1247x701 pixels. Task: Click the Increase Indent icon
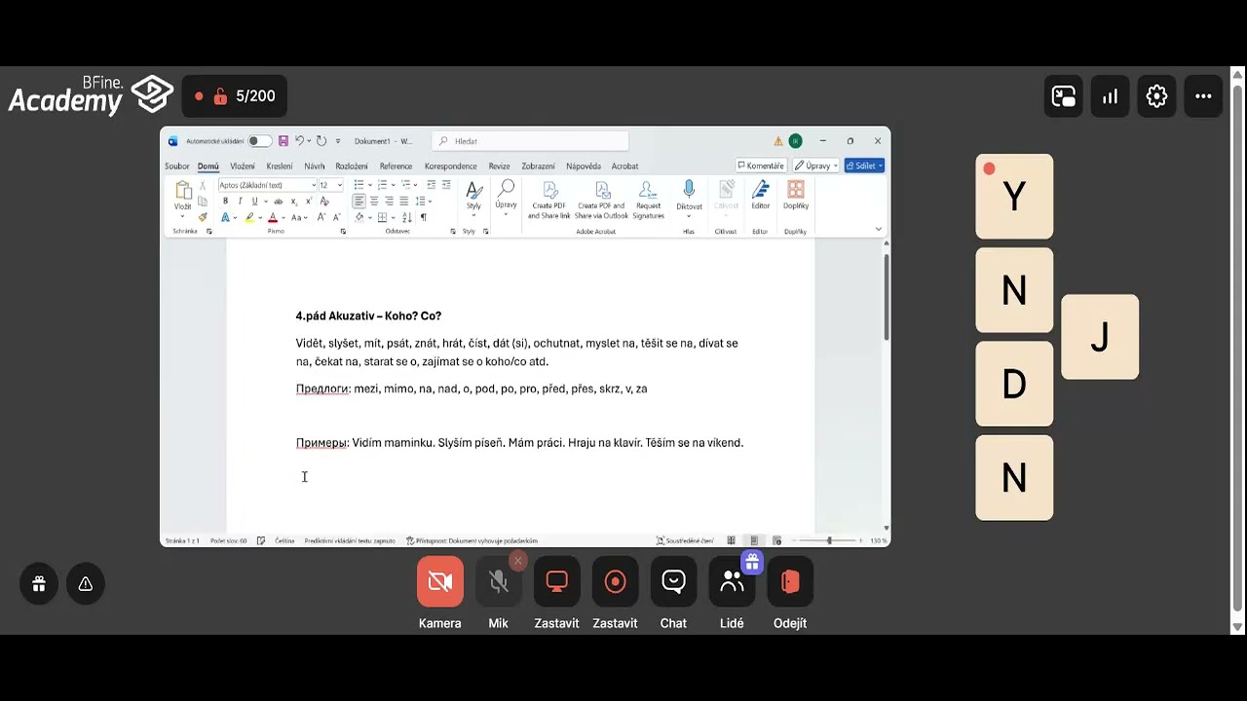click(446, 185)
